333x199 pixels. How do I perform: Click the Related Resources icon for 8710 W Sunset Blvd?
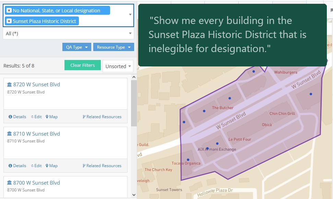click(84, 165)
